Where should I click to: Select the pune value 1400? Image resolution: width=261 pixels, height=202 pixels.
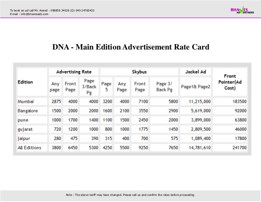(x=94, y=120)
